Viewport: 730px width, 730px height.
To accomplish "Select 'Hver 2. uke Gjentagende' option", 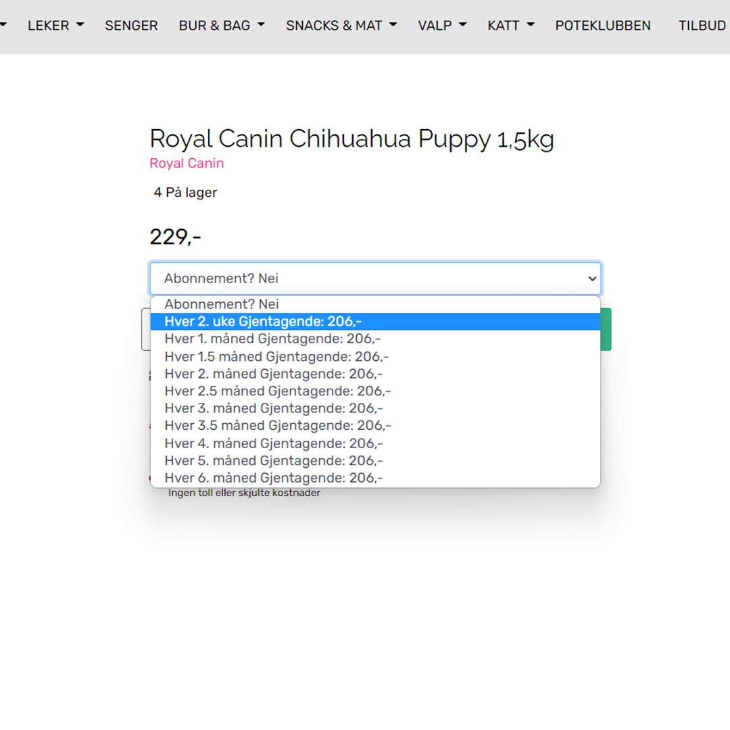I will tap(375, 322).
